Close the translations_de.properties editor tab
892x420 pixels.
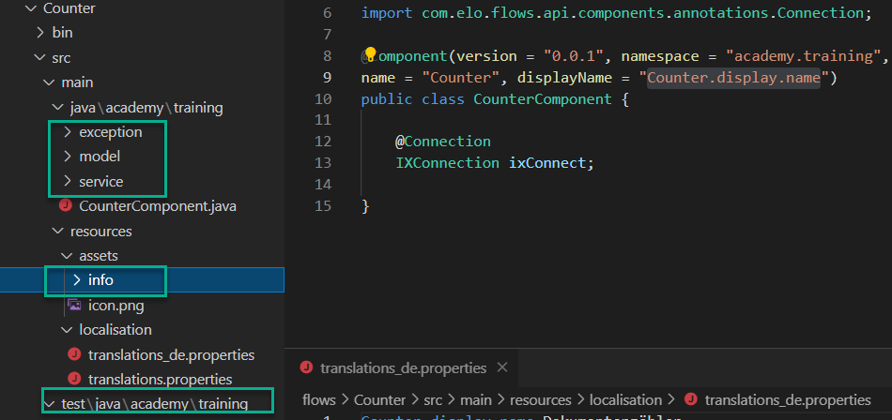pos(502,367)
